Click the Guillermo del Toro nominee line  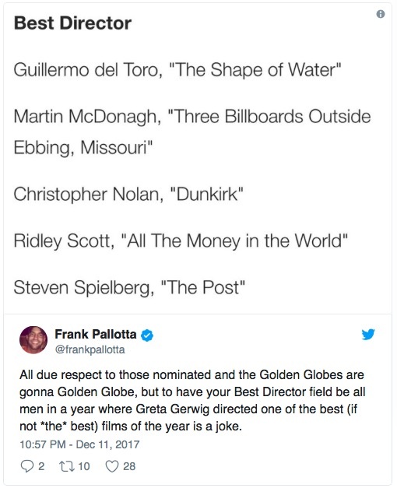177,70
